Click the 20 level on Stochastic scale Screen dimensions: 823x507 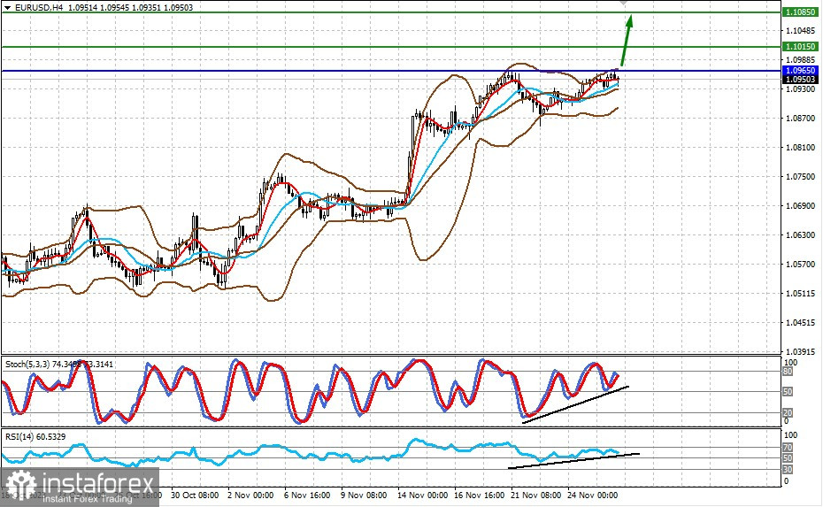[788, 413]
